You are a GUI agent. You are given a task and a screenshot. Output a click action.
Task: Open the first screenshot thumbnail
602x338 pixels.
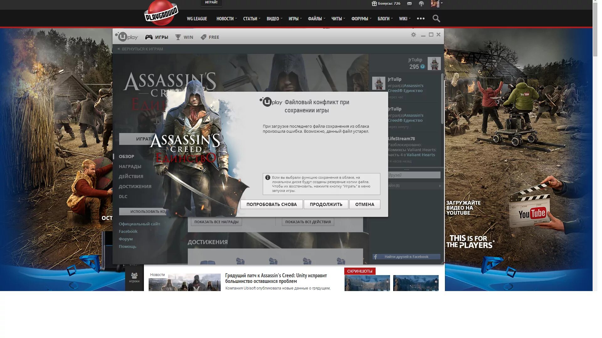367,283
